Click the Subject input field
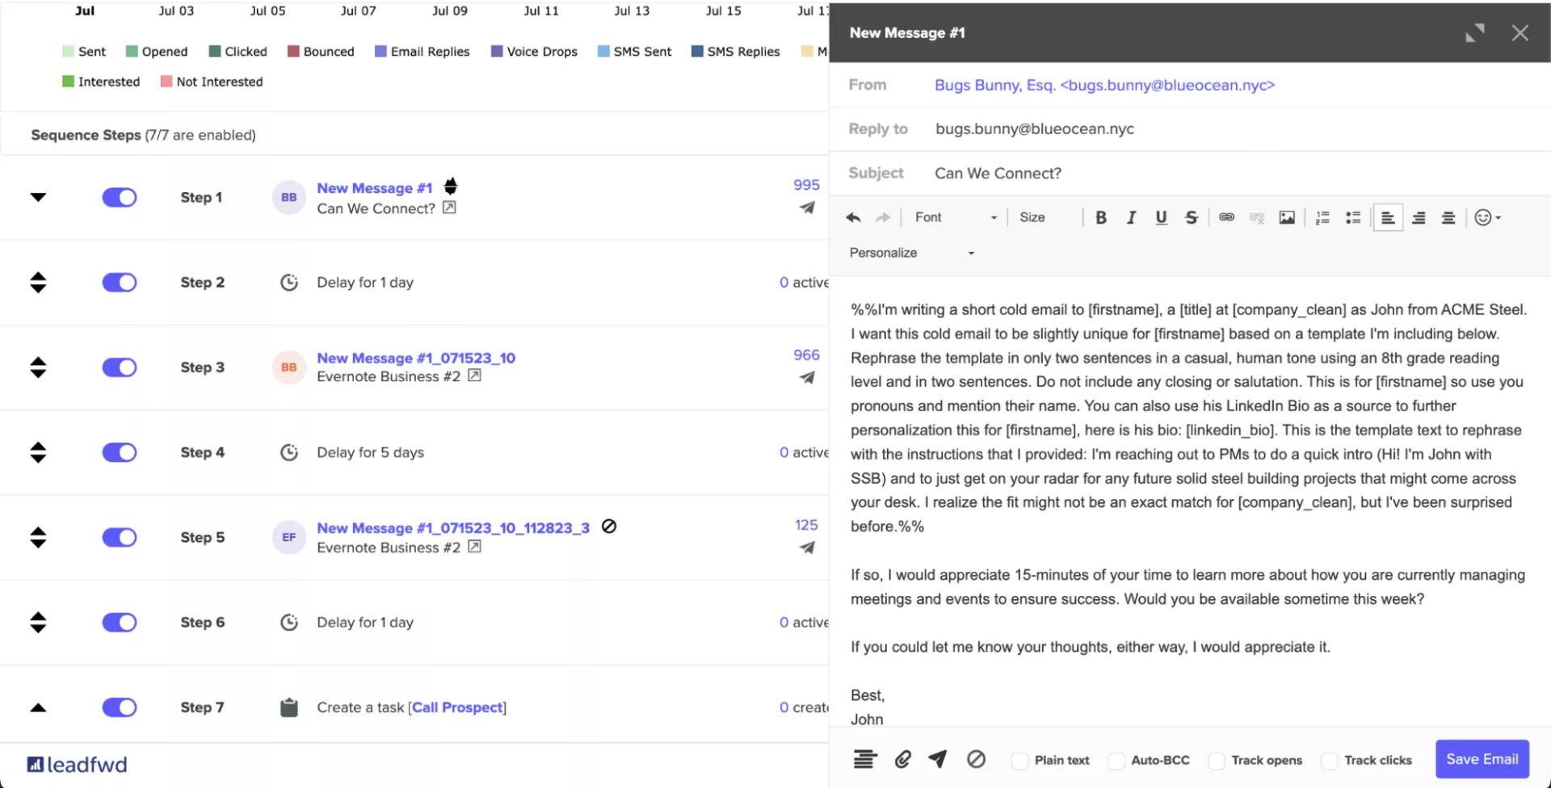The width and height of the screenshot is (1551, 789). point(1212,173)
